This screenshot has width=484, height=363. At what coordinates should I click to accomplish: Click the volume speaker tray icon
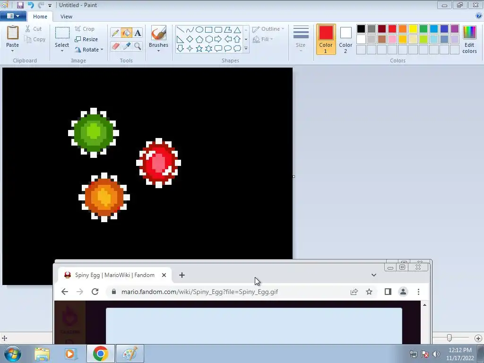coord(436,354)
